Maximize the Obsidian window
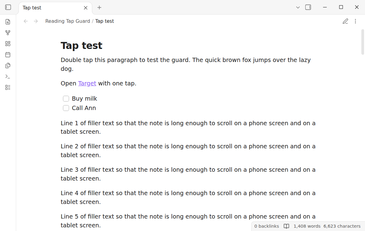Screen dimensions: 365x231 coord(341,7)
